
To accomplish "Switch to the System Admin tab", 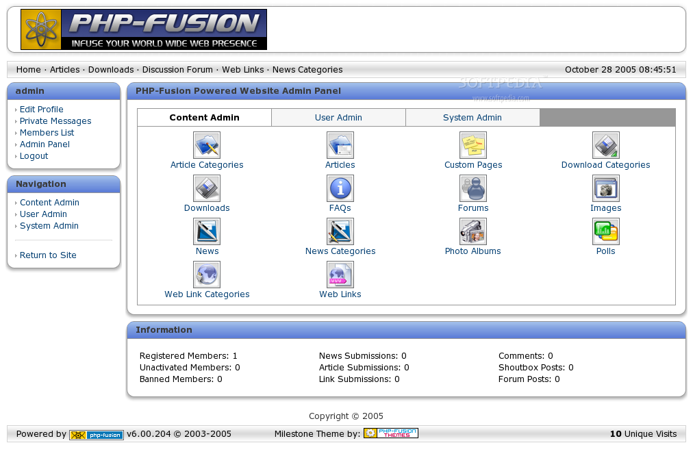I will pyautogui.click(x=473, y=118).
